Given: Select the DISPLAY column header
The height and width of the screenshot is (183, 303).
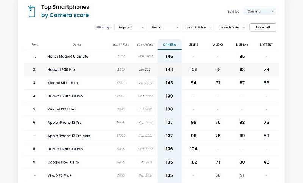Looking at the screenshot, I should [x=242, y=44].
